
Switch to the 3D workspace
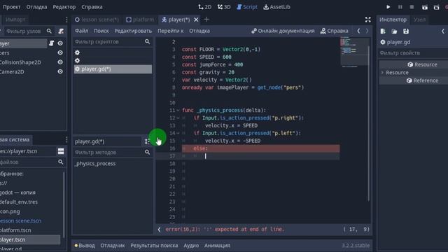click(x=224, y=7)
